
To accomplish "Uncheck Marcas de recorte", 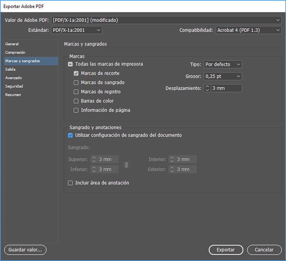I will click(76, 73).
